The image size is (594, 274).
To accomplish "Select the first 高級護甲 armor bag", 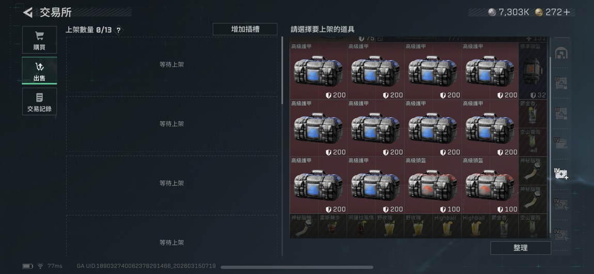I will click(x=318, y=71).
